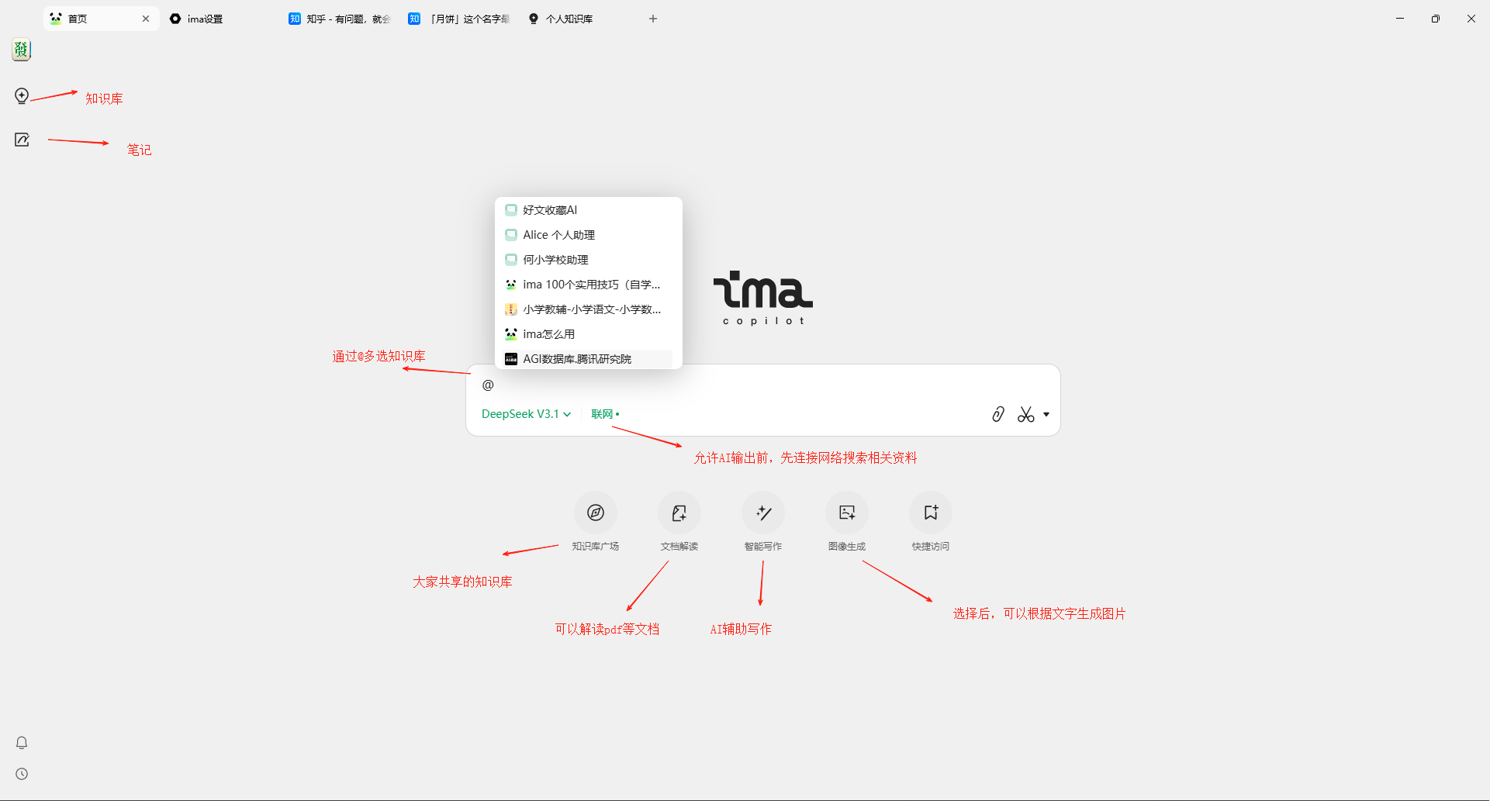1490x801 pixels.
Task: Open the history clock icon
Action: pyautogui.click(x=22, y=774)
